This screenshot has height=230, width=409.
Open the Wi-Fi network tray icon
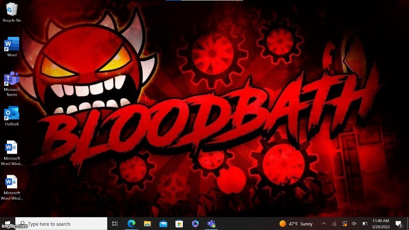coord(333,224)
